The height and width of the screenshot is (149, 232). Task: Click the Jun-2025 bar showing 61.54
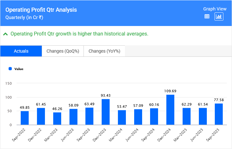pyautogui.click(x=203, y=116)
